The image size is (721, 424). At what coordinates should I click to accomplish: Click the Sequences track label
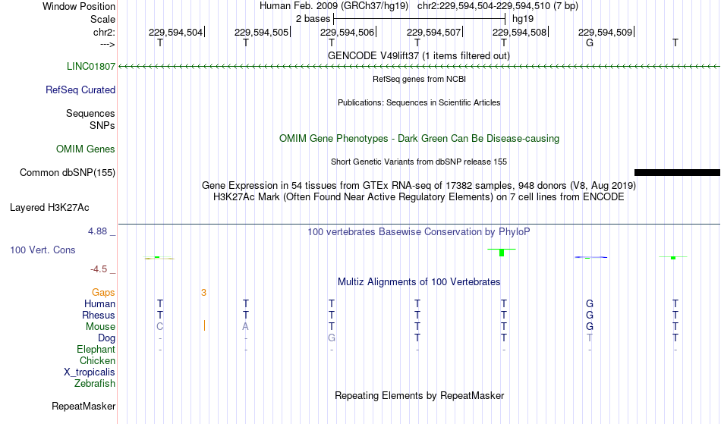(90, 113)
